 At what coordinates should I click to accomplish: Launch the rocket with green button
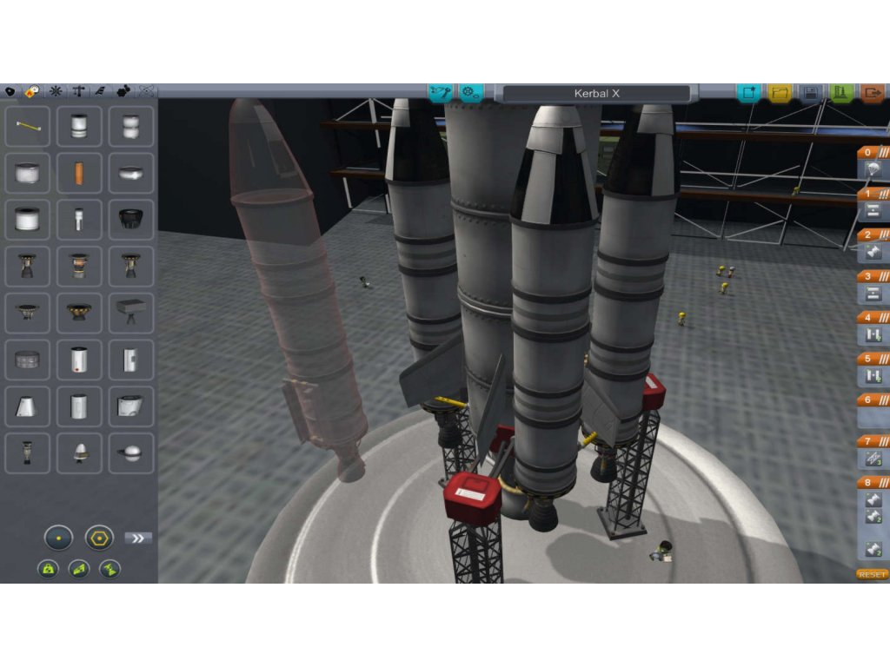841,92
